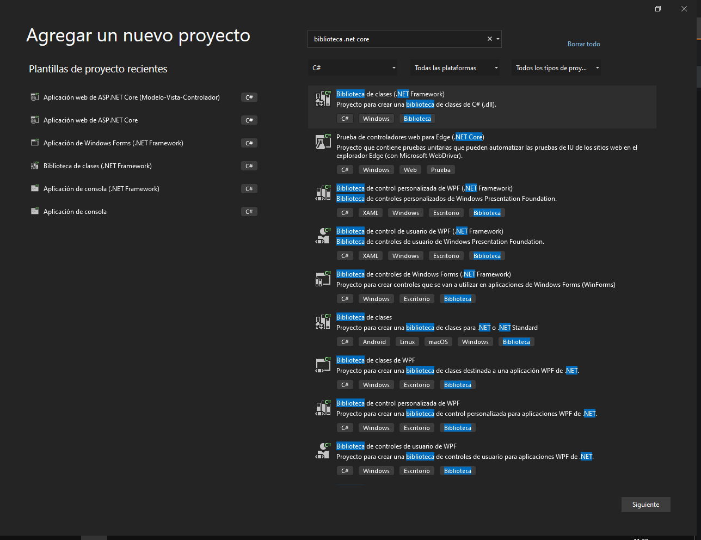Viewport: 701px width, 540px height.
Task: Click the macOS tag under Biblioteca de clases
Action: pyautogui.click(x=438, y=342)
